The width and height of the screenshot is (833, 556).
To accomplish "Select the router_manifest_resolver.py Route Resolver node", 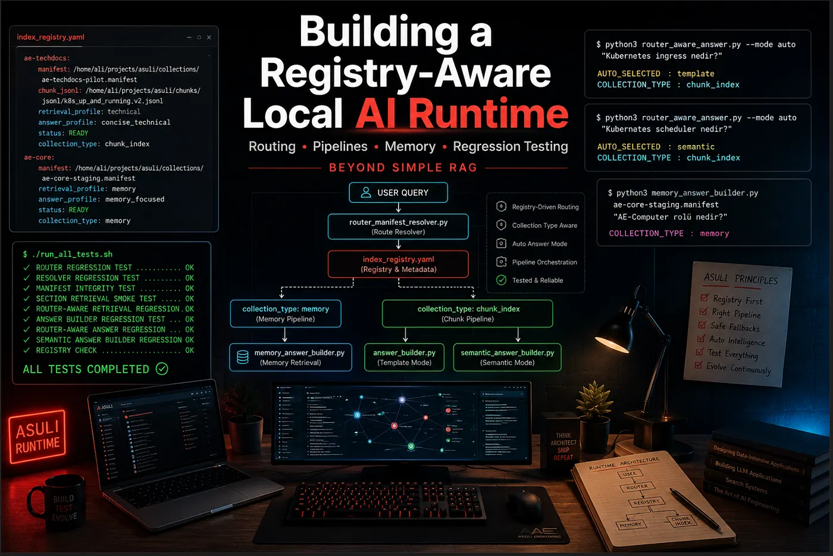I will click(x=398, y=227).
